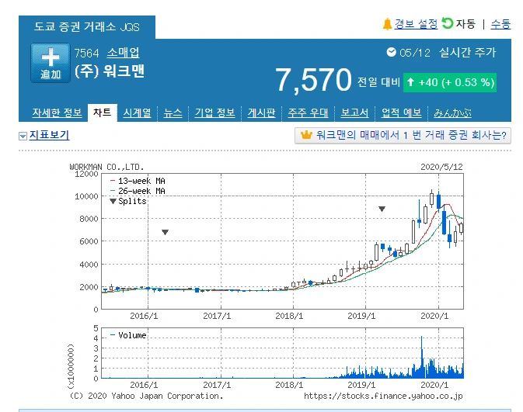
Task: Open the 자세한 정보 detailed info tab
Action: [x=57, y=113]
